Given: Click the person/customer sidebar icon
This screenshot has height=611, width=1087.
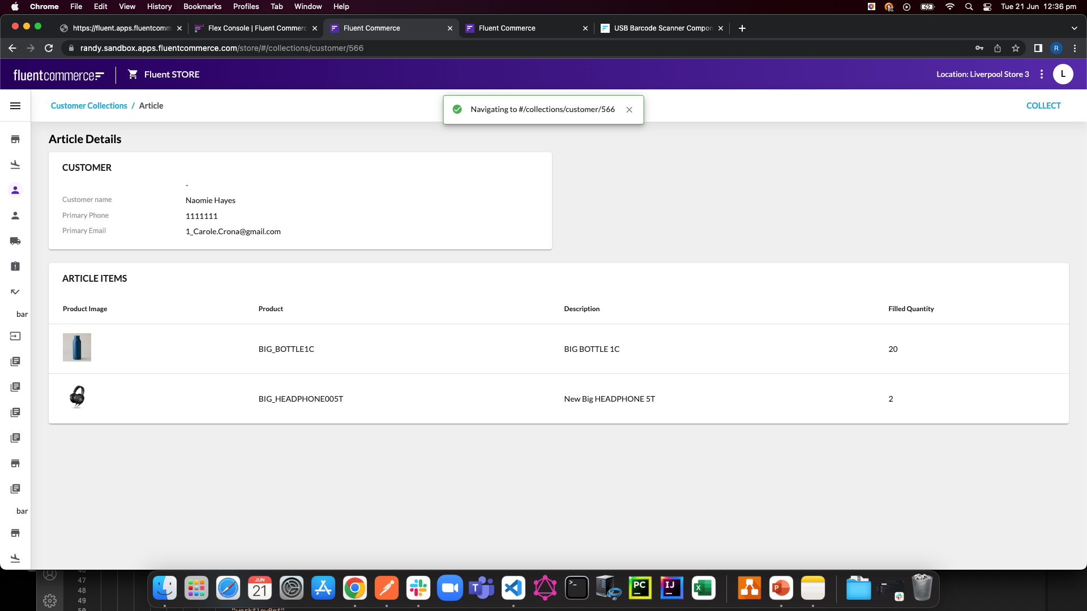Looking at the screenshot, I should (x=15, y=190).
